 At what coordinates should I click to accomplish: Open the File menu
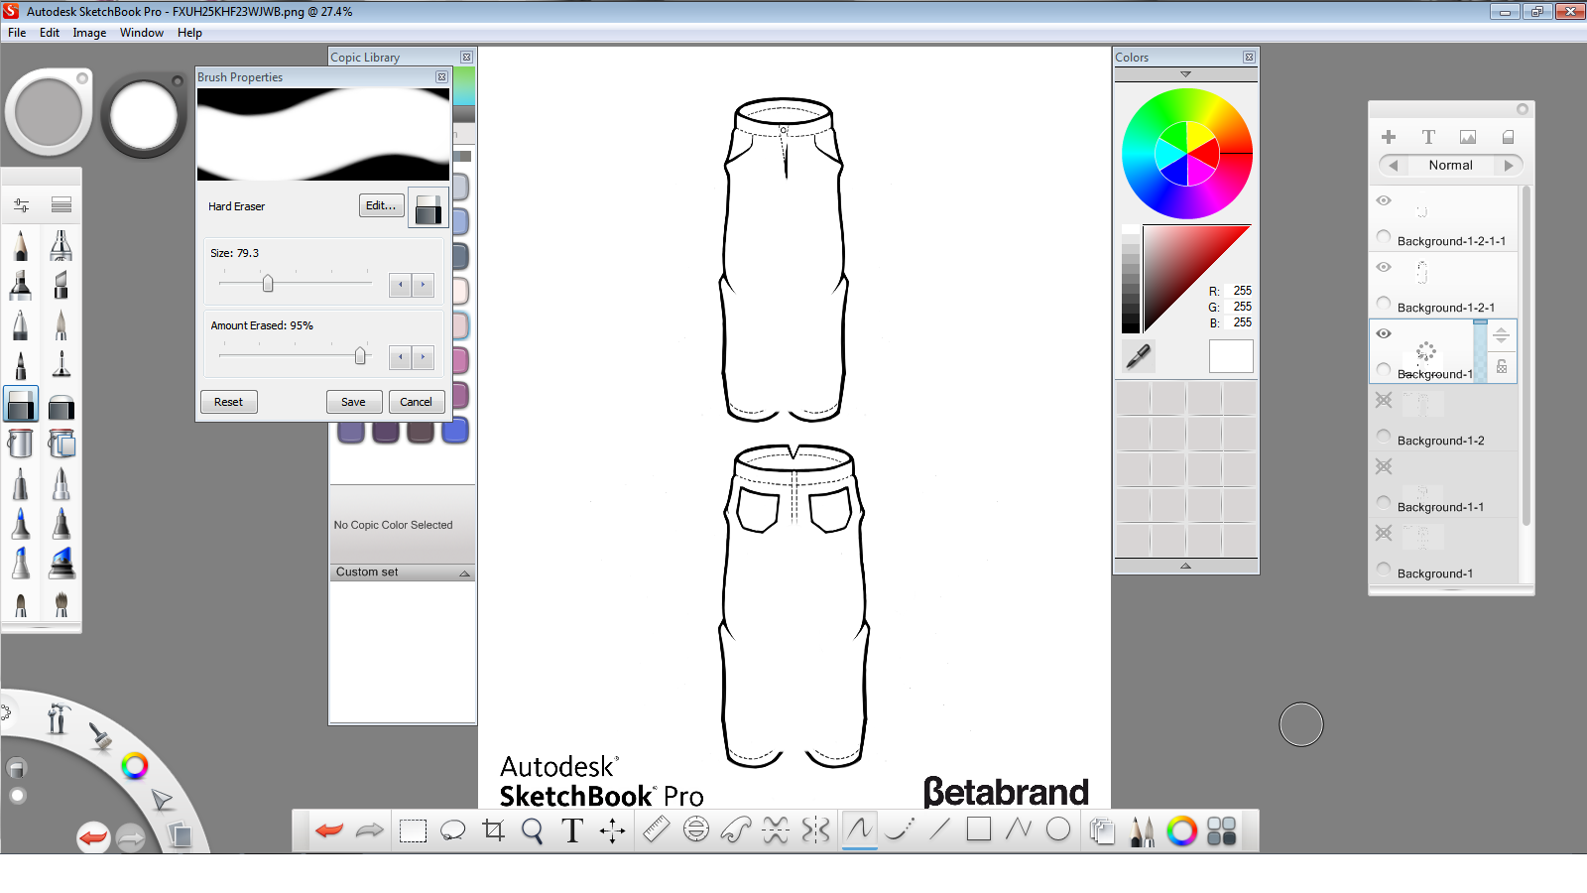point(17,33)
